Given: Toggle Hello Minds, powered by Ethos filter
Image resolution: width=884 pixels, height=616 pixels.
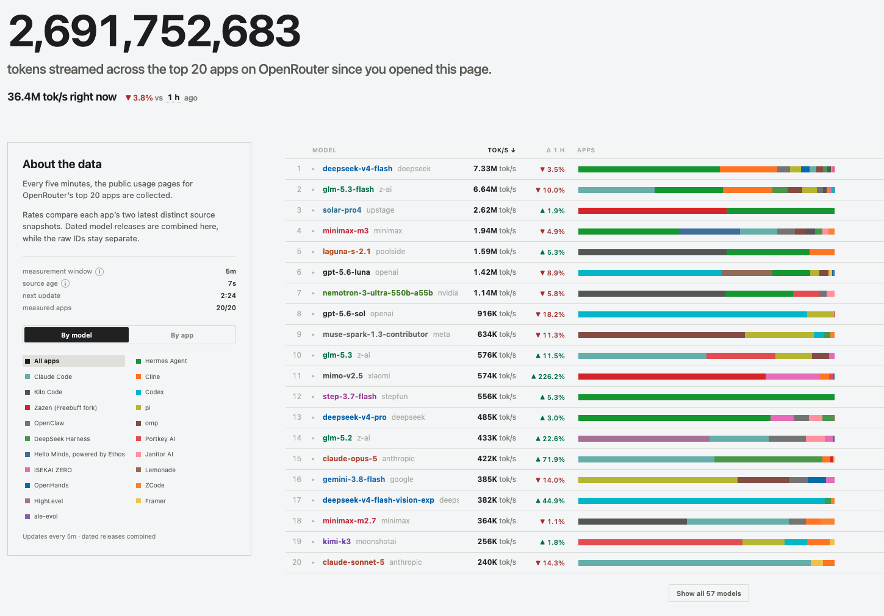Looking at the screenshot, I should click(x=74, y=455).
